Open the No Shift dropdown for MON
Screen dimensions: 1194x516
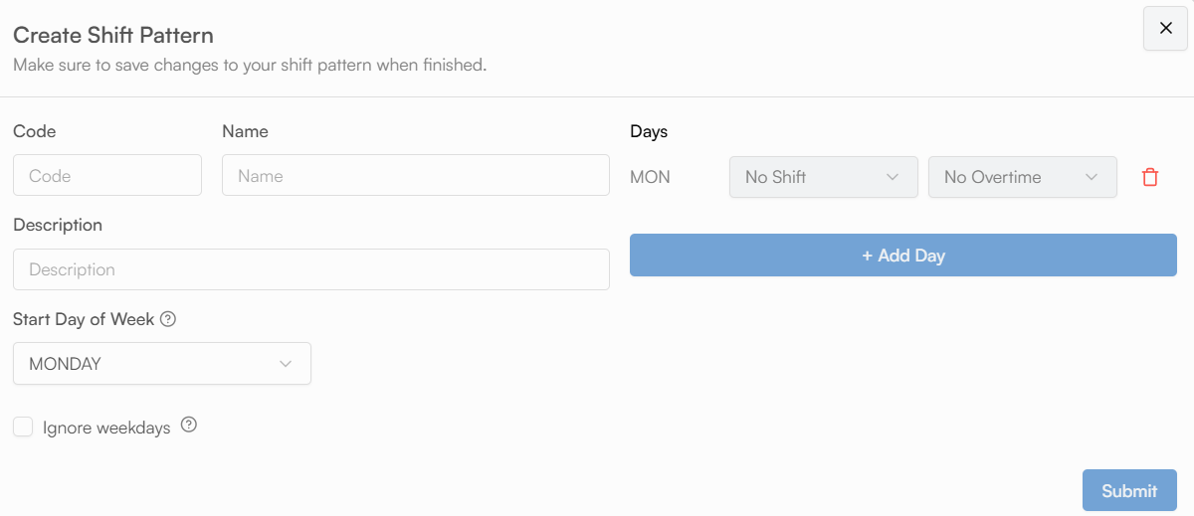coord(812,177)
